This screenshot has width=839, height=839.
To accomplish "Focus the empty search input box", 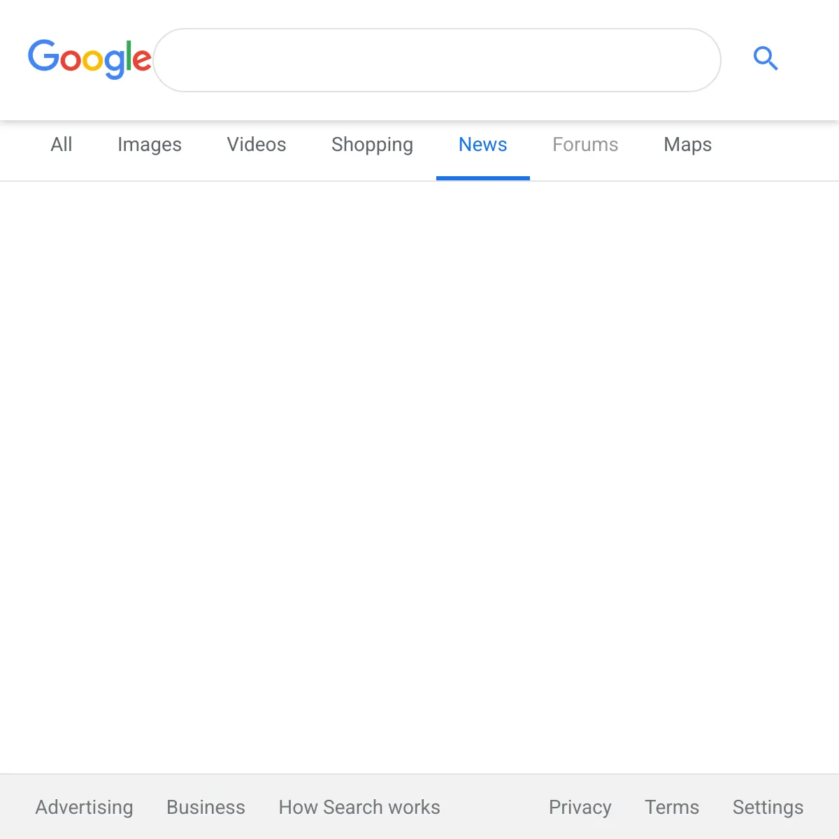I will click(x=436, y=60).
